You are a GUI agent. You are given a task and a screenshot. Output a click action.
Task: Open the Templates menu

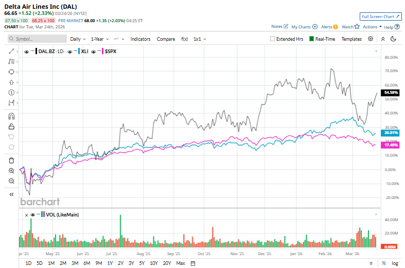(351, 39)
